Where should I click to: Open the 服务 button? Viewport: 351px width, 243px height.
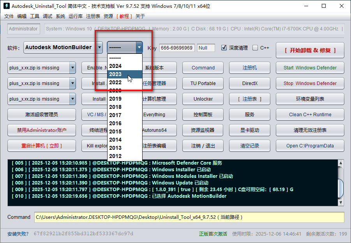pos(250,115)
